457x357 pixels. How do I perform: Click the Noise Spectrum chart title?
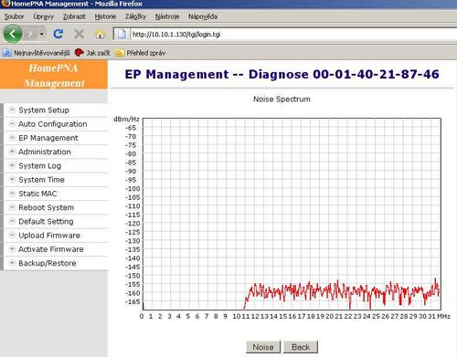[x=282, y=100]
